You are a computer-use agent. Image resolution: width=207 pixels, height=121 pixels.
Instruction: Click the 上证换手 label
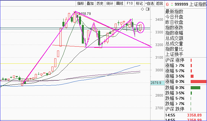(174, 54)
